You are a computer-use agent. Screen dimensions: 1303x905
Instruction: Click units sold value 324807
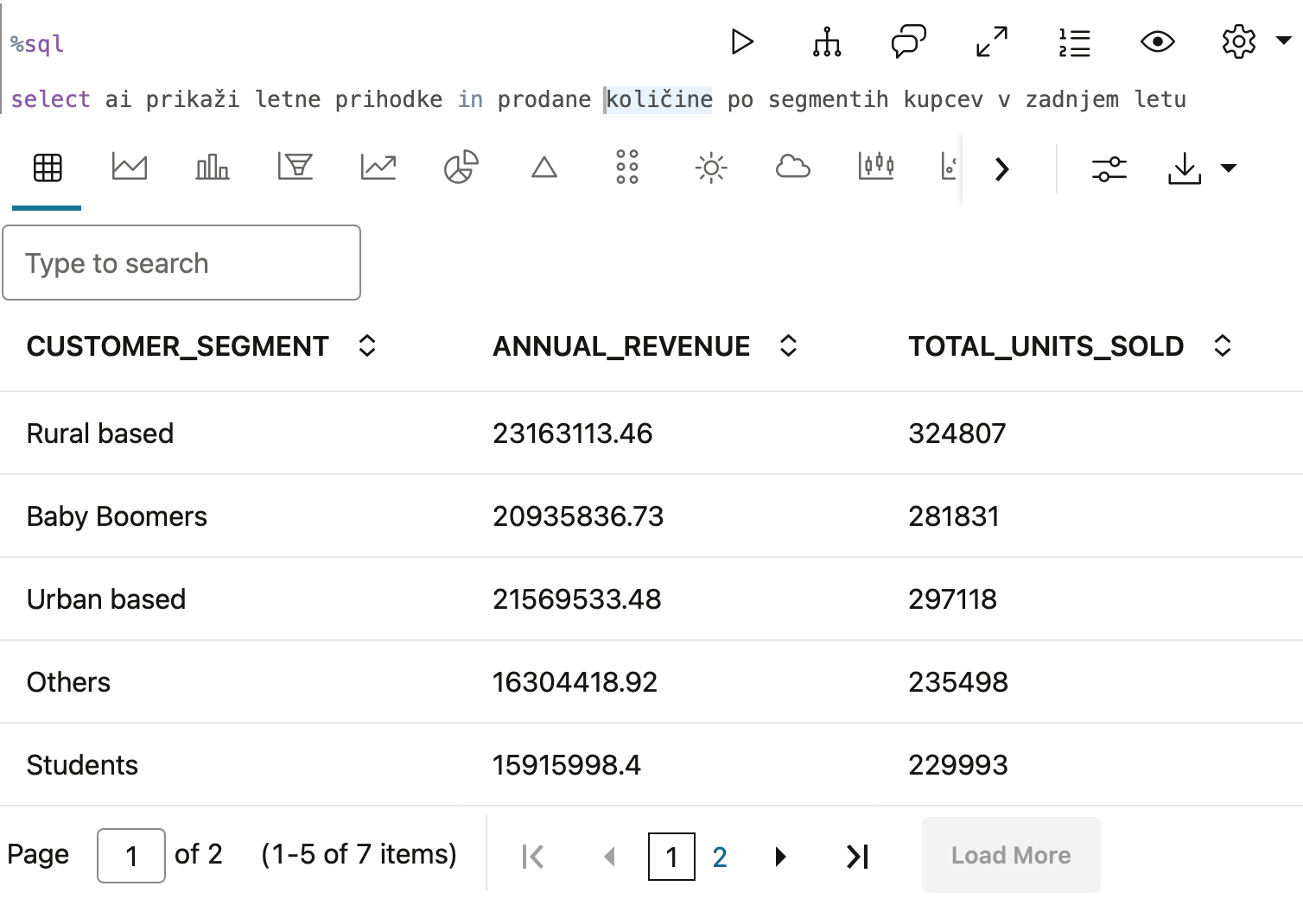(x=957, y=433)
